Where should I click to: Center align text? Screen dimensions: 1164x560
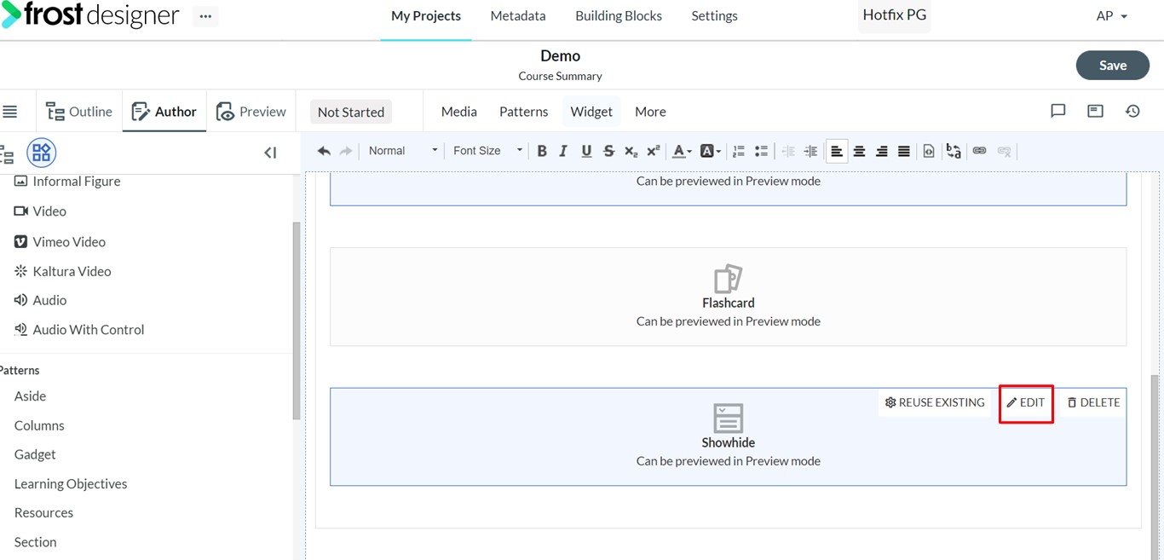tap(859, 151)
